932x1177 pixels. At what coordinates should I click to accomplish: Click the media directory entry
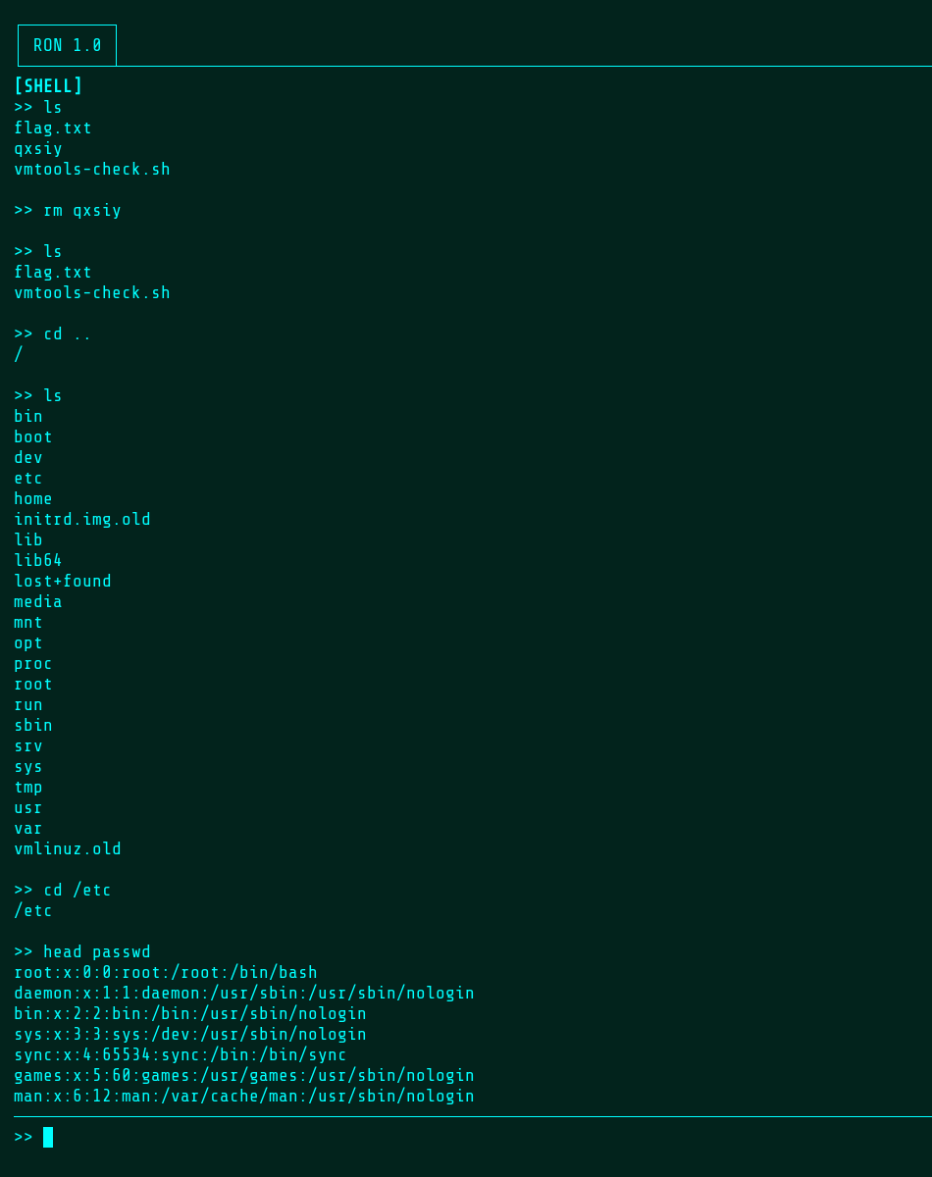coord(38,602)
